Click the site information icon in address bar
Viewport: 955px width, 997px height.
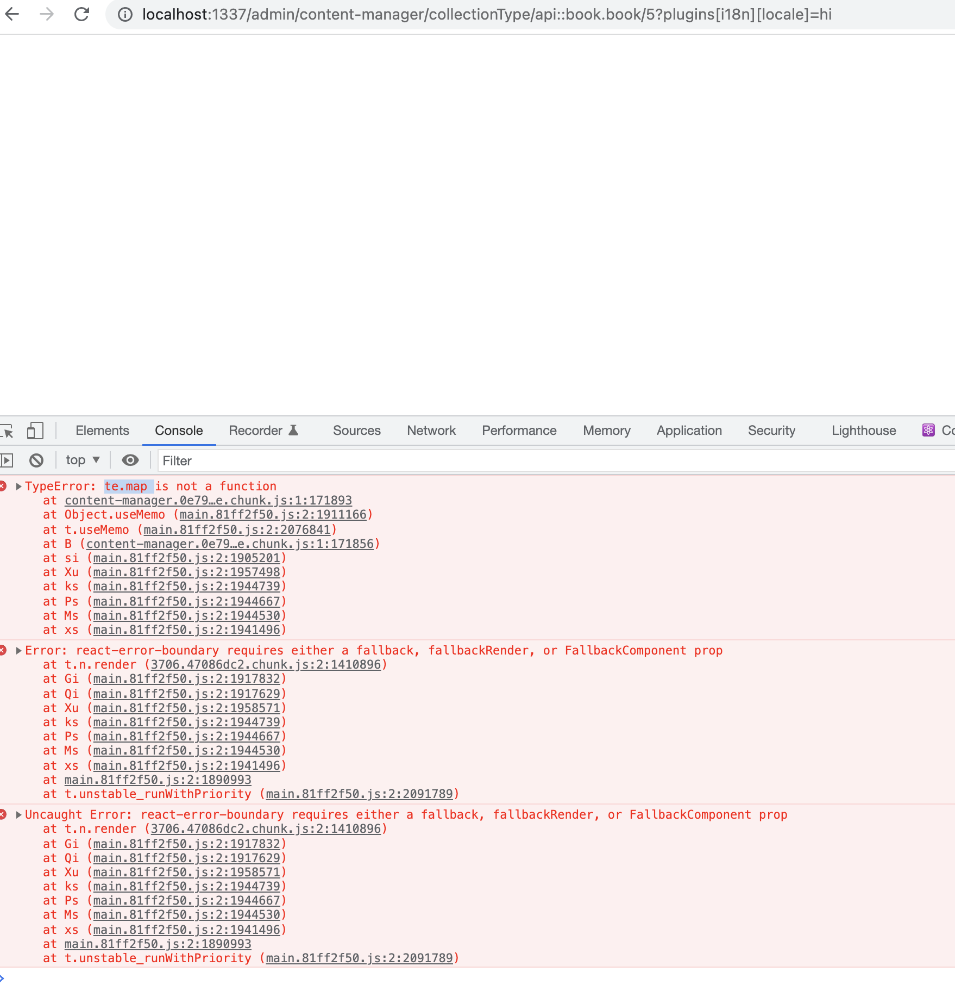tap(124, 14)
